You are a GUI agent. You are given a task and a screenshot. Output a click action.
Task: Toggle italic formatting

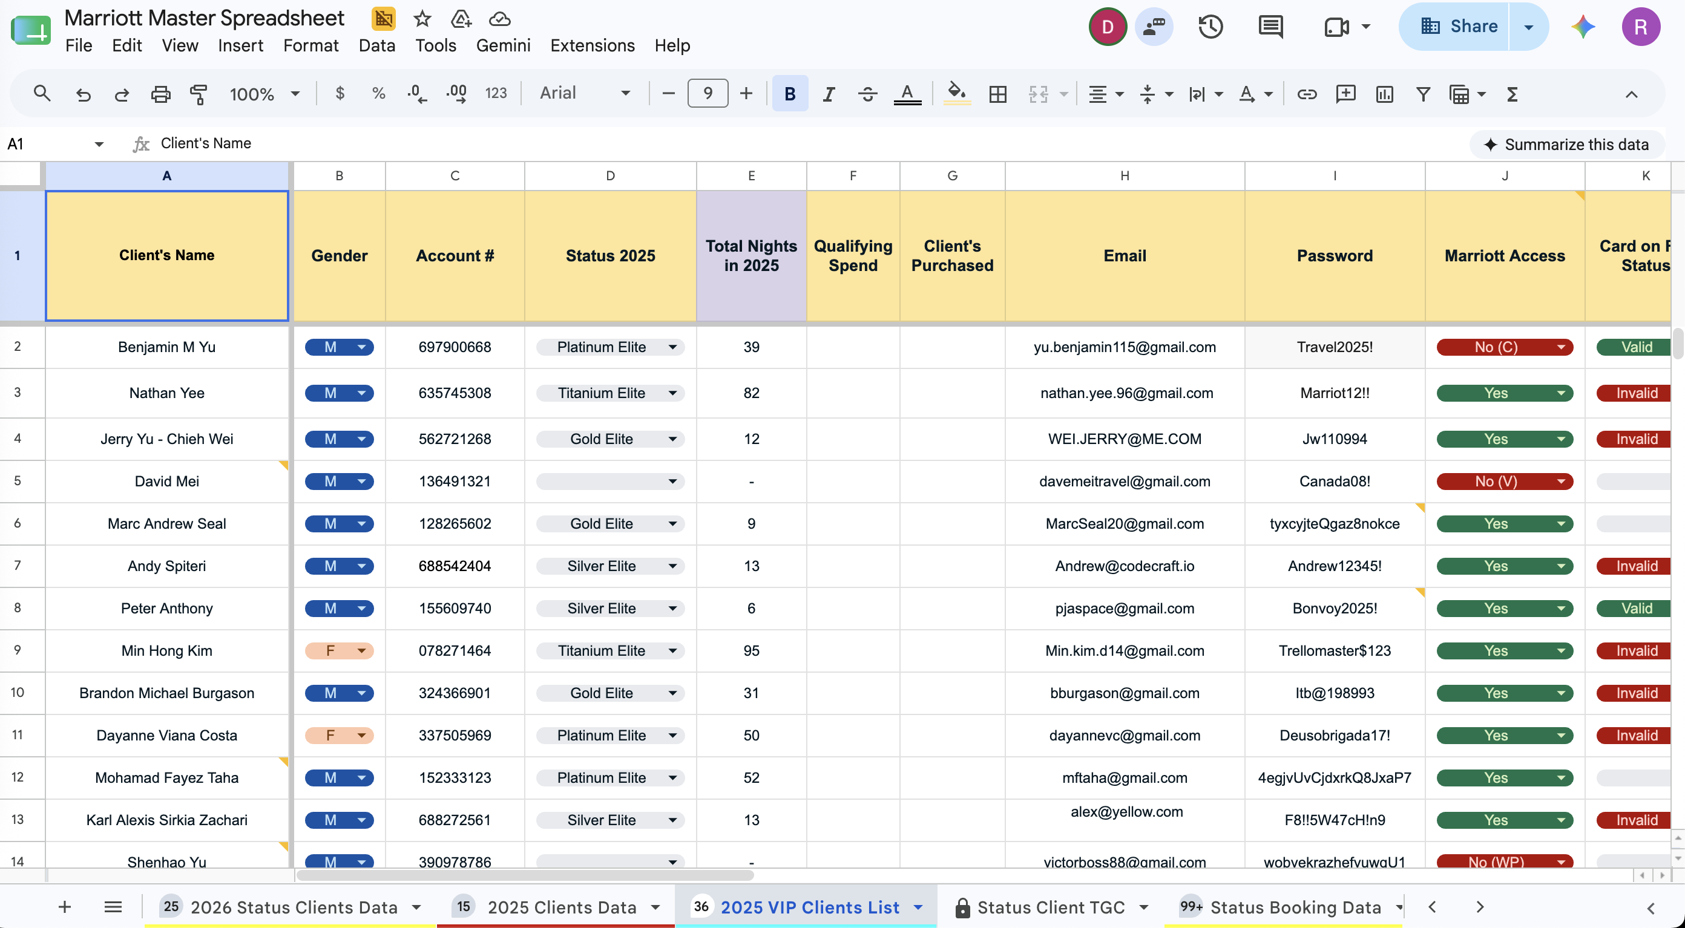828,94
